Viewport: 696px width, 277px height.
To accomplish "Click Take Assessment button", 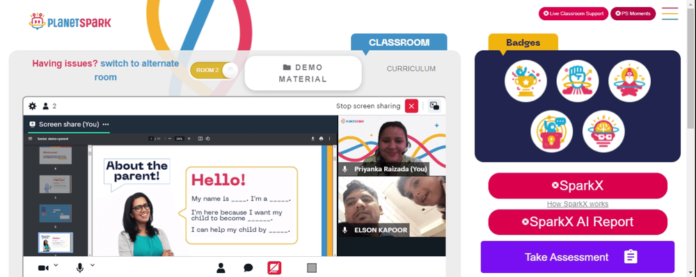I will 578,257.
